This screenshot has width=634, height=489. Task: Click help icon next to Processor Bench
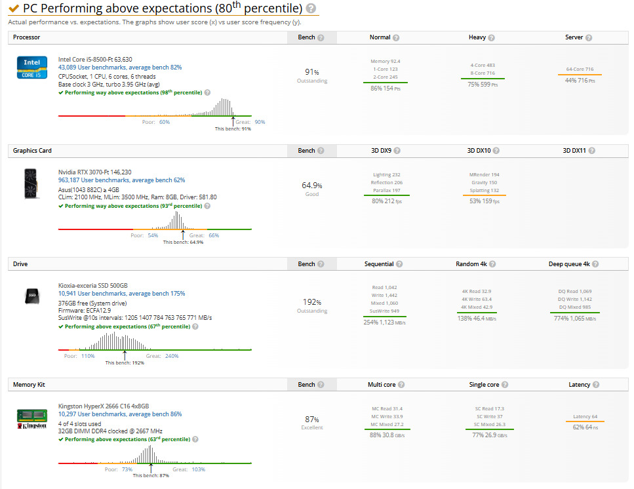click(x=321, y=38)
